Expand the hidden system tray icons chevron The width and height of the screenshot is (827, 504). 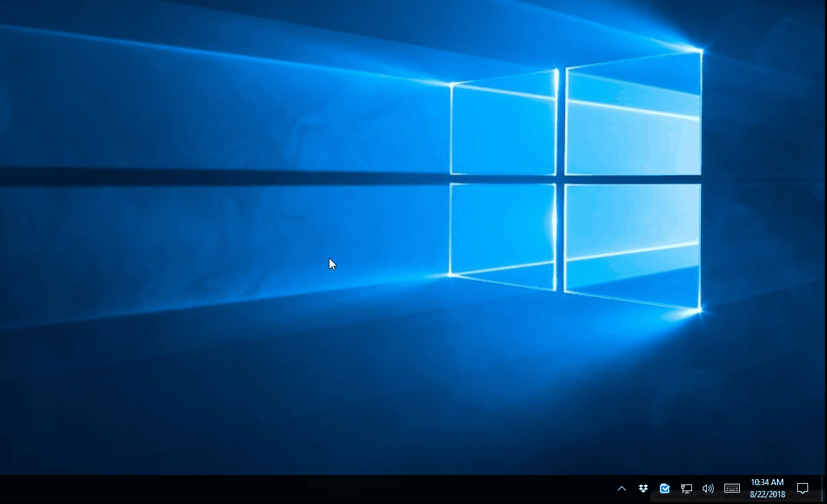point(622,488)
